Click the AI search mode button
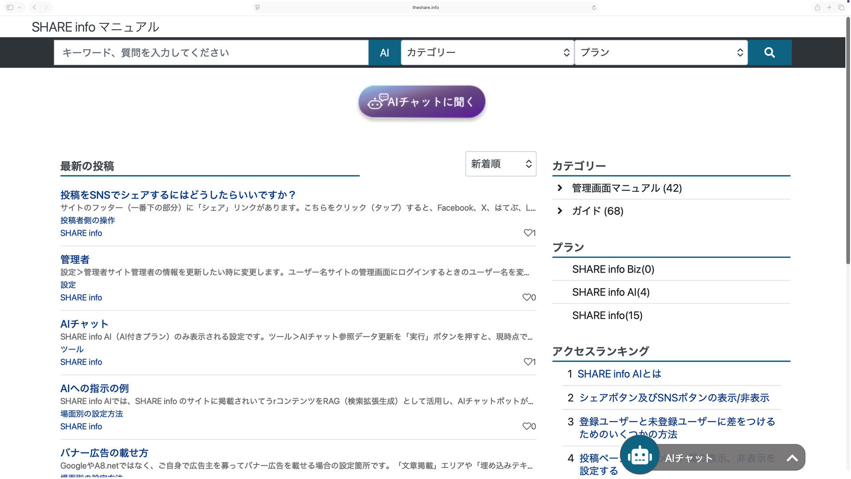 [384, 52]
